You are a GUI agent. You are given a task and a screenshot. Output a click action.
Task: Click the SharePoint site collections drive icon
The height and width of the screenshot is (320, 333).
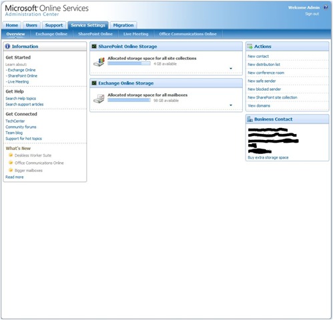pos(99,62)
